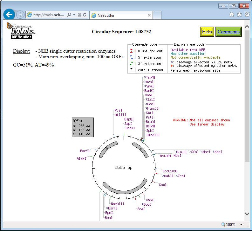Click the Home icon

click(x=232, y=15)
